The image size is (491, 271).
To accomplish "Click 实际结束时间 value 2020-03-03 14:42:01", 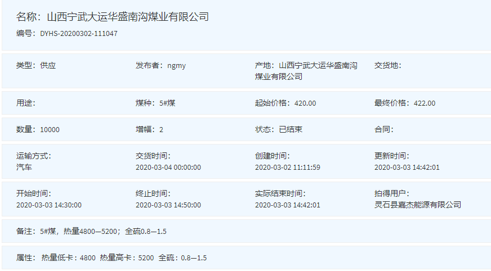I will [x=288, y=205].
